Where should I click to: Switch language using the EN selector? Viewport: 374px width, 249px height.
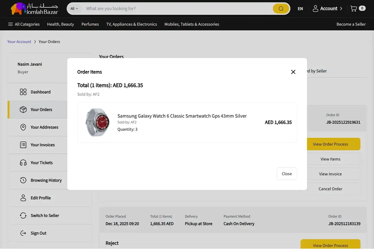[300, 9]
